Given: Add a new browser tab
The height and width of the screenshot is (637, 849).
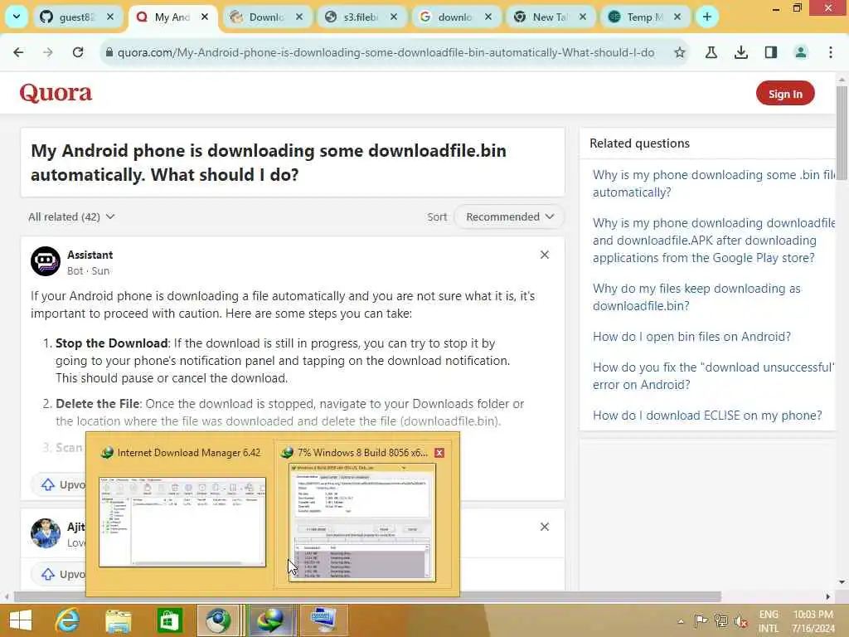Looking at the screenshot, I should click(x=706, y=17).
